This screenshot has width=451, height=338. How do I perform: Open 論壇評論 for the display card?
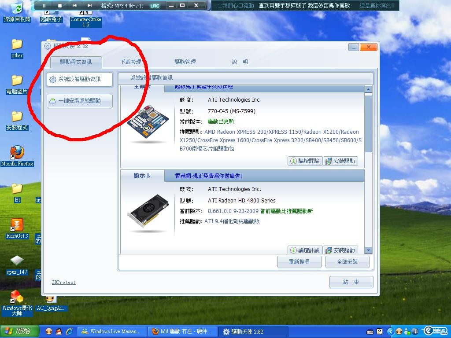[305, 250]
